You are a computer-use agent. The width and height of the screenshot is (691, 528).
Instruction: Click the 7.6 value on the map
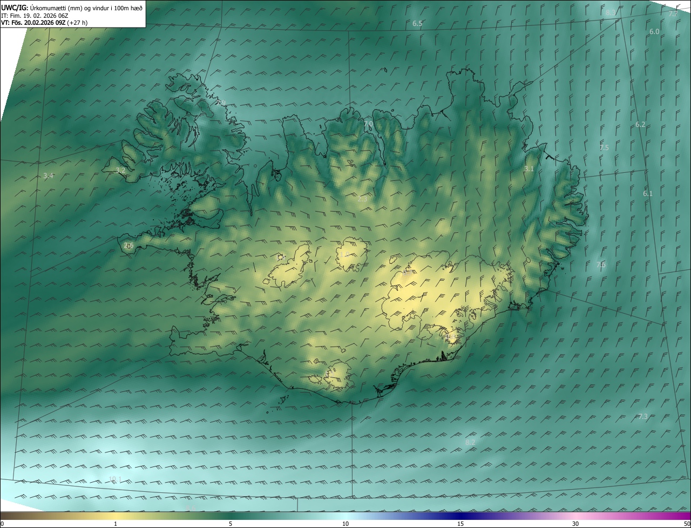[601, 265]
